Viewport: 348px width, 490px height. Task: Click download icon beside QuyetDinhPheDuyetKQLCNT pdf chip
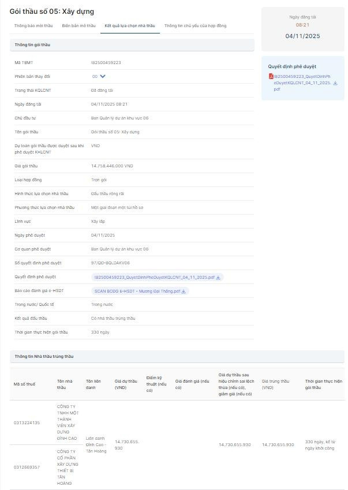(219, 278)
